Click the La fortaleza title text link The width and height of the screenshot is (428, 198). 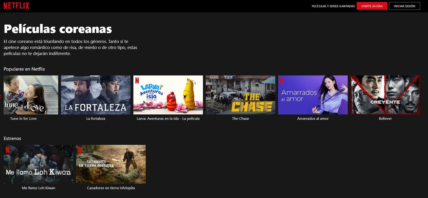[x=96, y=118]
